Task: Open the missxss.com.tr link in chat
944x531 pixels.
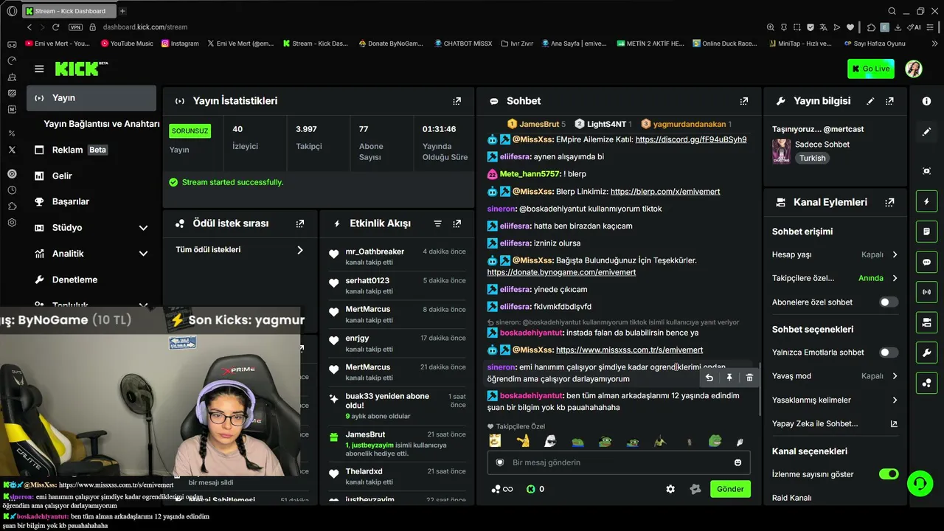Action: (x=629, y=350)
